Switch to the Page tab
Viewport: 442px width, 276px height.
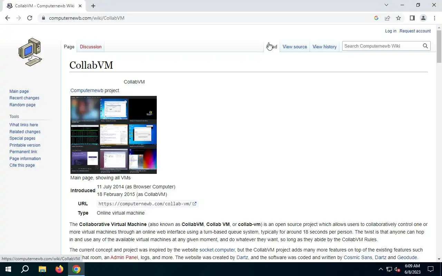coord(69,47)
